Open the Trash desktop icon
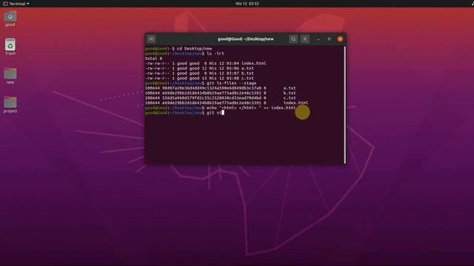Image resolution: width=474 pixels, height=266 pixels. [10, 47]
